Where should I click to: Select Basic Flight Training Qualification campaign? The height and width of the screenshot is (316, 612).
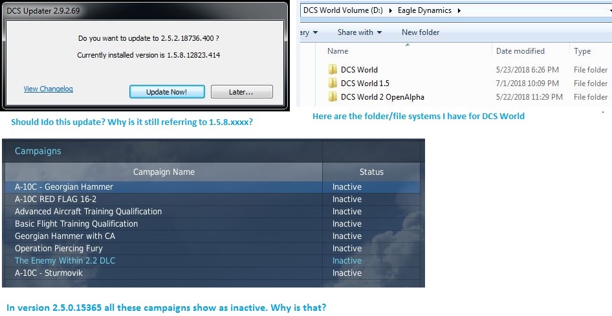(x=212, y=224)
